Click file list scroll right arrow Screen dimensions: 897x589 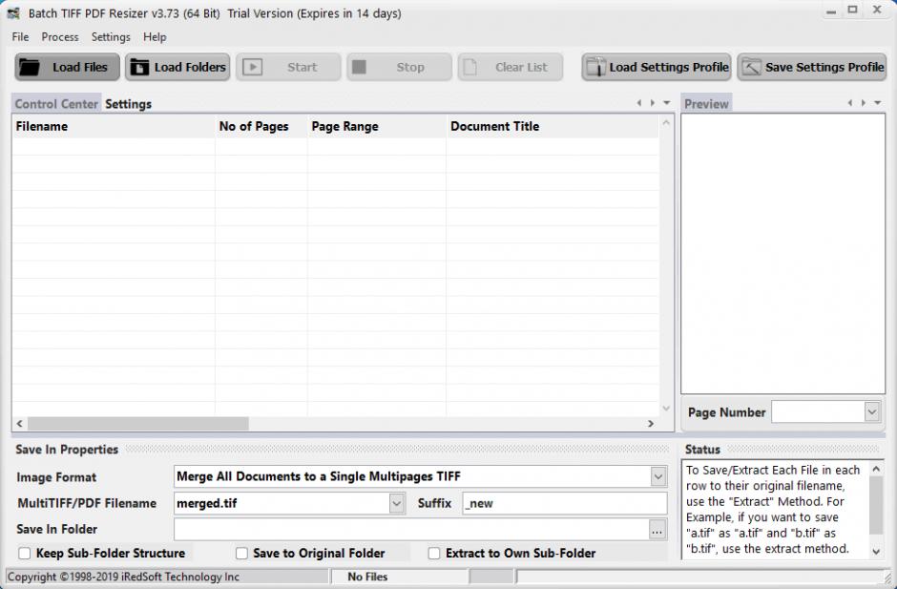point(651,424)
